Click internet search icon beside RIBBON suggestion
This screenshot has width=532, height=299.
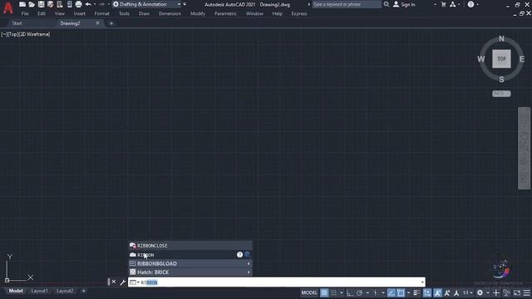[247, 255]
